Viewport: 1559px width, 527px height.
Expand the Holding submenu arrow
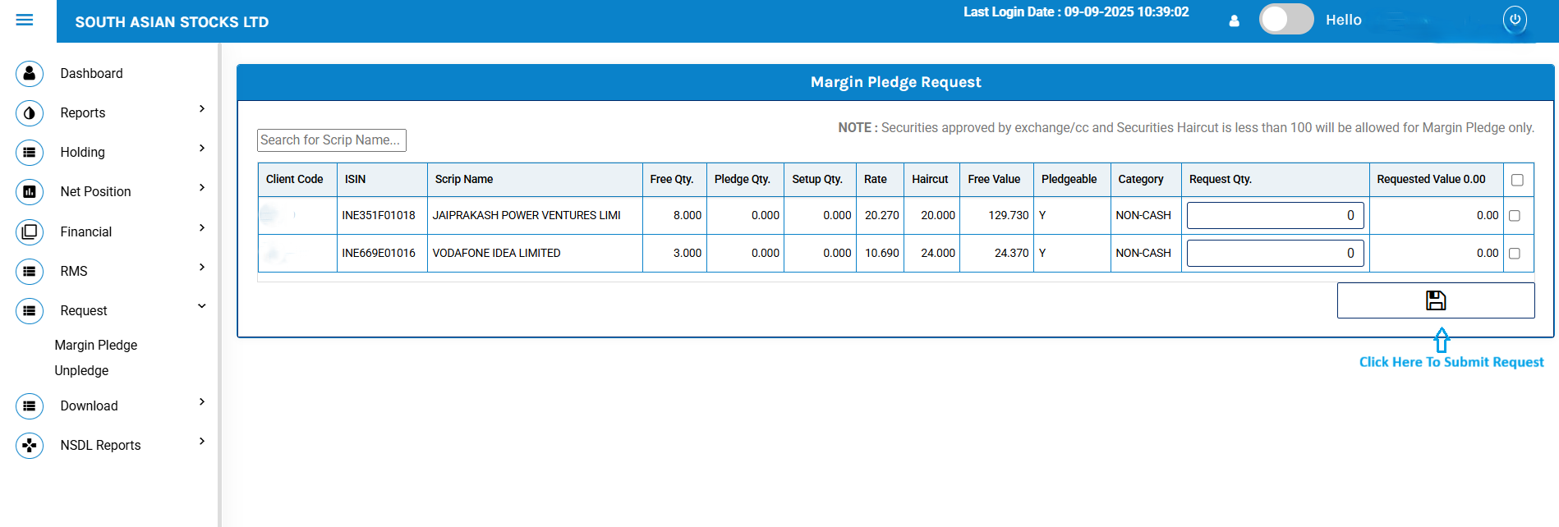click(x=202, y=149)
